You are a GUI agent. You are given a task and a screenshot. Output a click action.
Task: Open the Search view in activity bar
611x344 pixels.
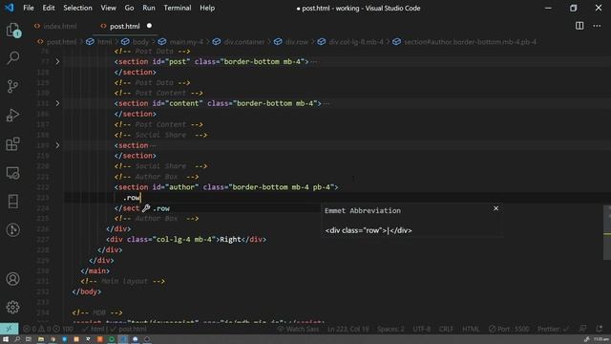point(12,58)
